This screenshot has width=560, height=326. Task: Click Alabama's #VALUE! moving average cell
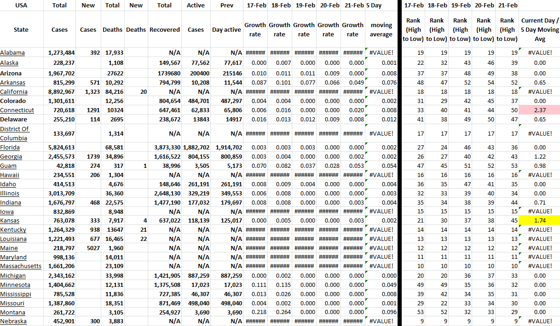click(381, 53)
